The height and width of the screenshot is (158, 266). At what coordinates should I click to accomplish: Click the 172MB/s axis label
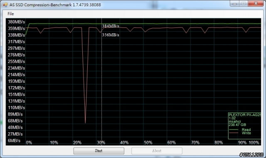click(x=16, y=88)
